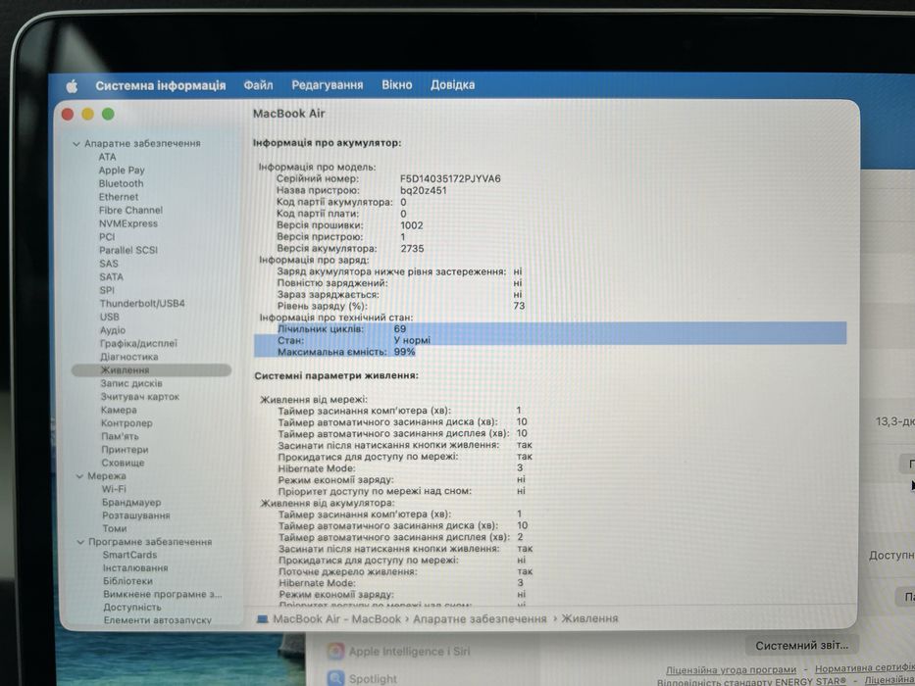
Task: Select Камера in the sidebar
Action: click(119, 410)
